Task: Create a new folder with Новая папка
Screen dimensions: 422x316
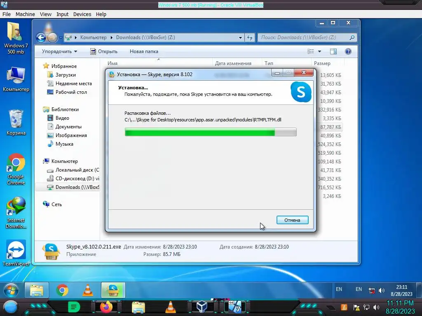Action: click(144, 51)
